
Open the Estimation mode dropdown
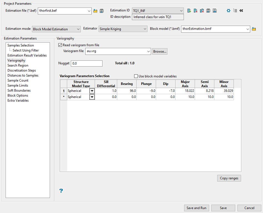[x=56, y=29]
